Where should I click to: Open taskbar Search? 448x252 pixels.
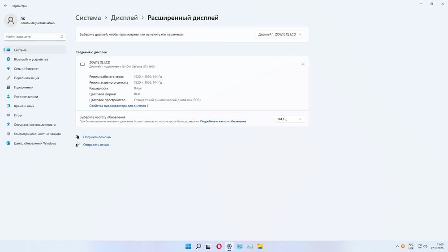pyautogui.click(x=198, y=246)
